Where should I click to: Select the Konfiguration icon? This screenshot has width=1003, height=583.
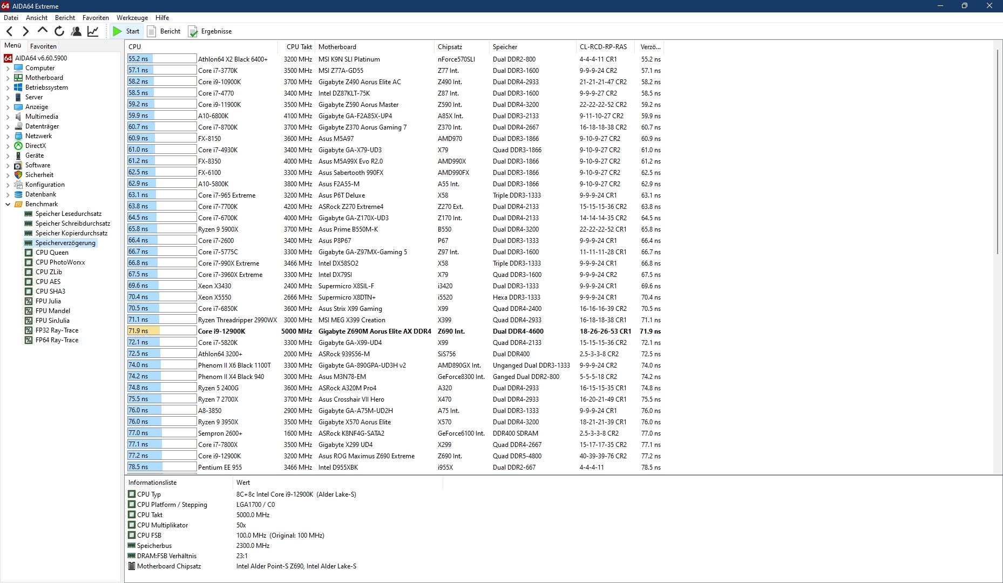point(18,185)
